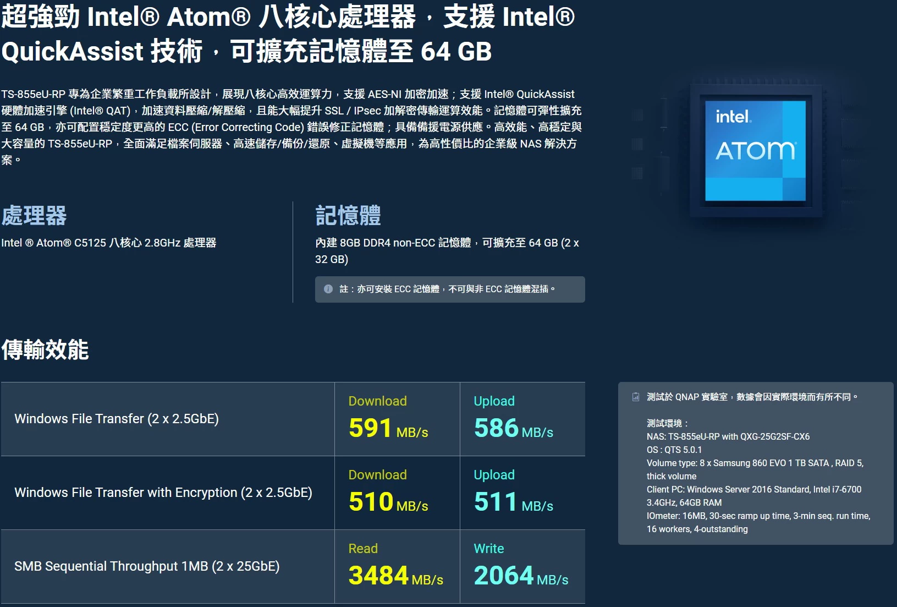Viewport: 897px width, 607px height.
Task: Click the 2064 MB/s write value
Action: [521, 576]
